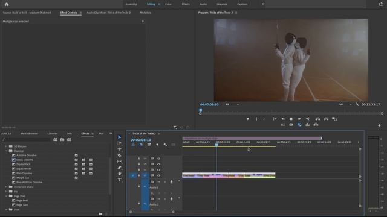The image size is (387, 217).
Task: Click Mark In in the Program Monitor
Action: tap(256, 119)
